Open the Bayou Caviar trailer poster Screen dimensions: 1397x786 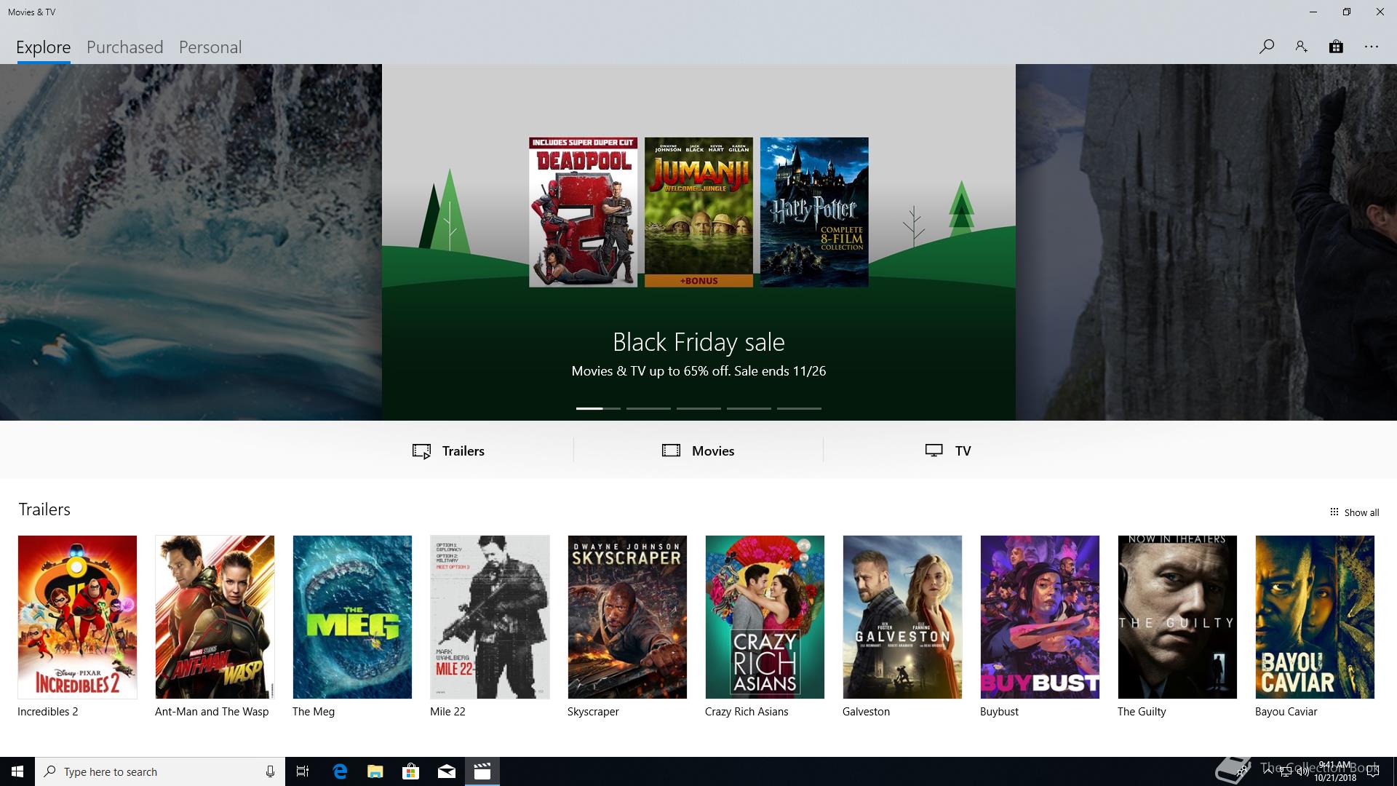(x=1315, y=617)
